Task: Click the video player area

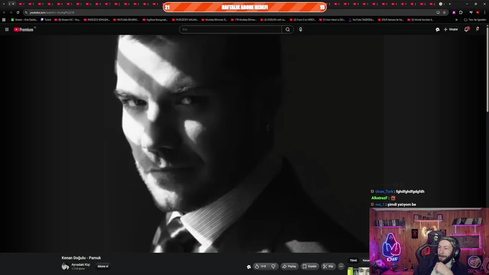Action: (x=185, y=144)
